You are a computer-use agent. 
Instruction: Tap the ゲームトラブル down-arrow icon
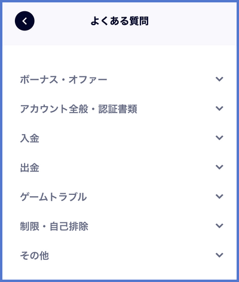click(219, 197)
